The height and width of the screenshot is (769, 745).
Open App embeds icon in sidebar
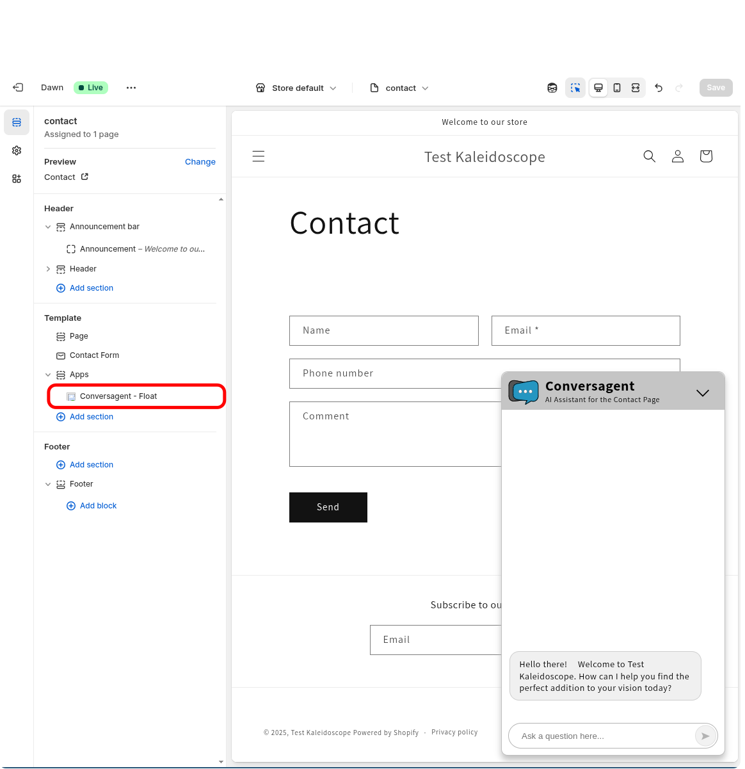point(17,179)
